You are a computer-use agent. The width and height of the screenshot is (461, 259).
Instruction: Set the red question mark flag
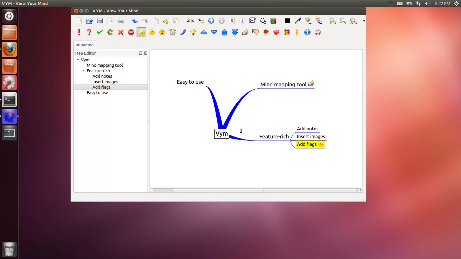click(x=89, y=32)
